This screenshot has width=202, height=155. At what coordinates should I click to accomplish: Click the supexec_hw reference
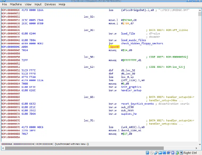(x=129, y=114)
